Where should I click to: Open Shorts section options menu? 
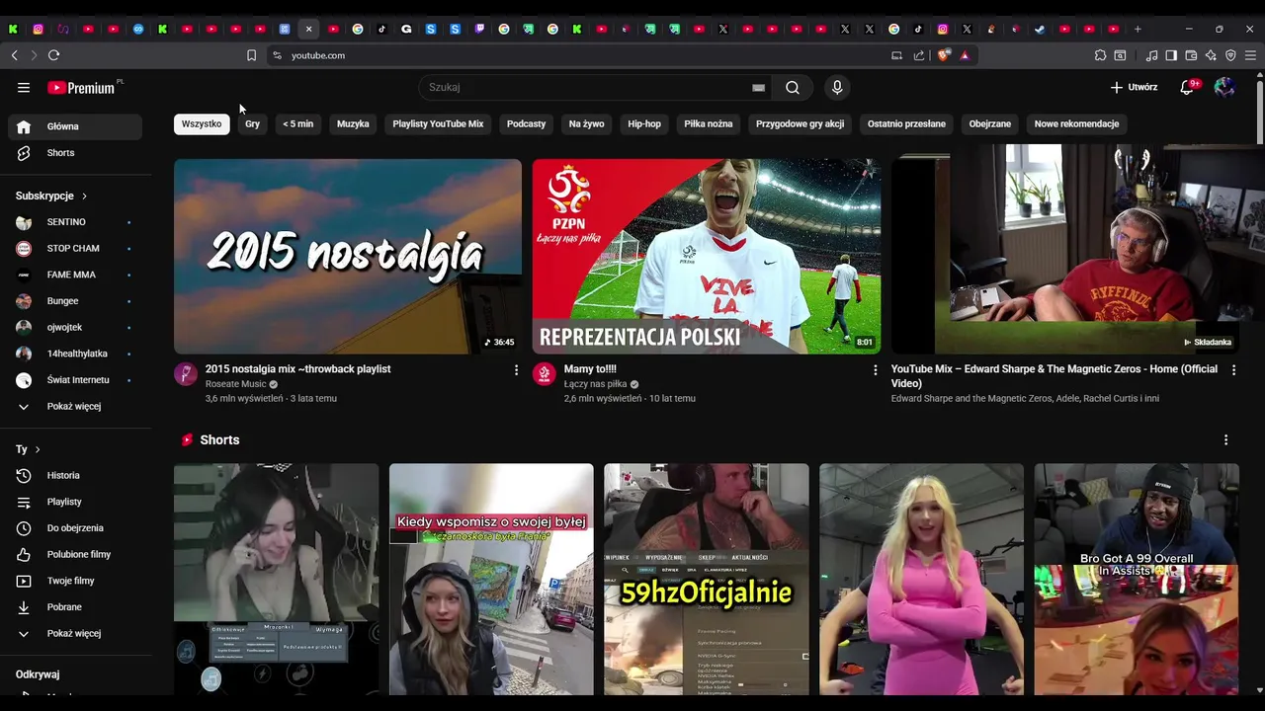(x=1226, y=440)
